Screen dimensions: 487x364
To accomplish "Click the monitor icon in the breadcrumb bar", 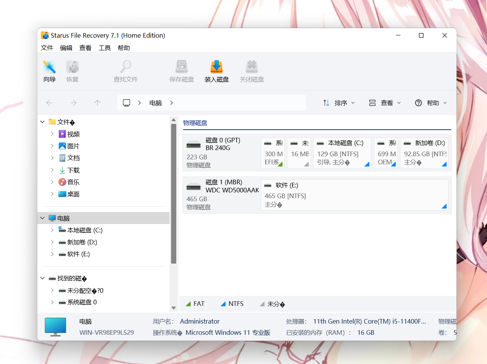I will click(x=127, y=103).
